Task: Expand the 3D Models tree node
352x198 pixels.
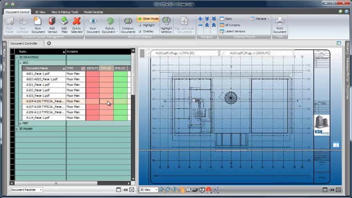Action: (17, 129)
